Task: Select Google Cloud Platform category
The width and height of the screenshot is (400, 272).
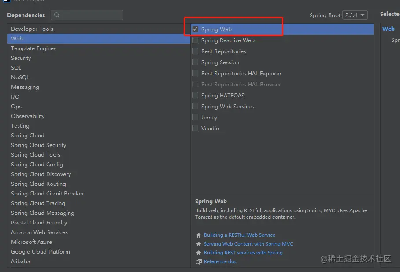Action: point(99,252)
